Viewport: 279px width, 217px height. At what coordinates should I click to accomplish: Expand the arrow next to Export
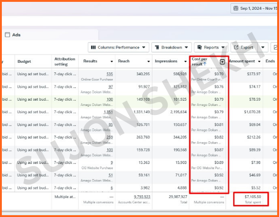click(263, 47)
